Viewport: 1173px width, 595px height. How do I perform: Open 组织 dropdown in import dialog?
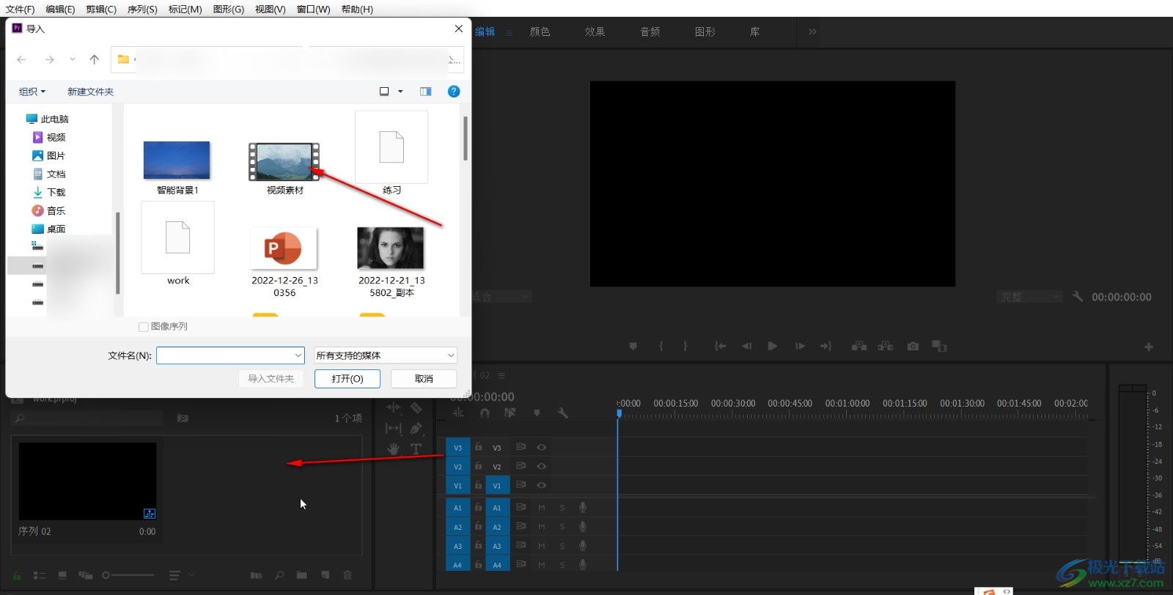pyautogui.click(x=32, y=92)
